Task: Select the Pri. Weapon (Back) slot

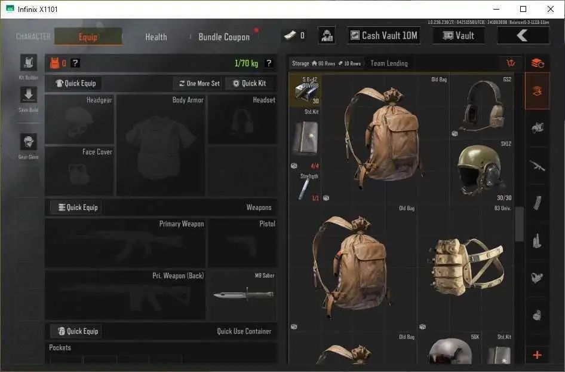Action: coord(125,295)
